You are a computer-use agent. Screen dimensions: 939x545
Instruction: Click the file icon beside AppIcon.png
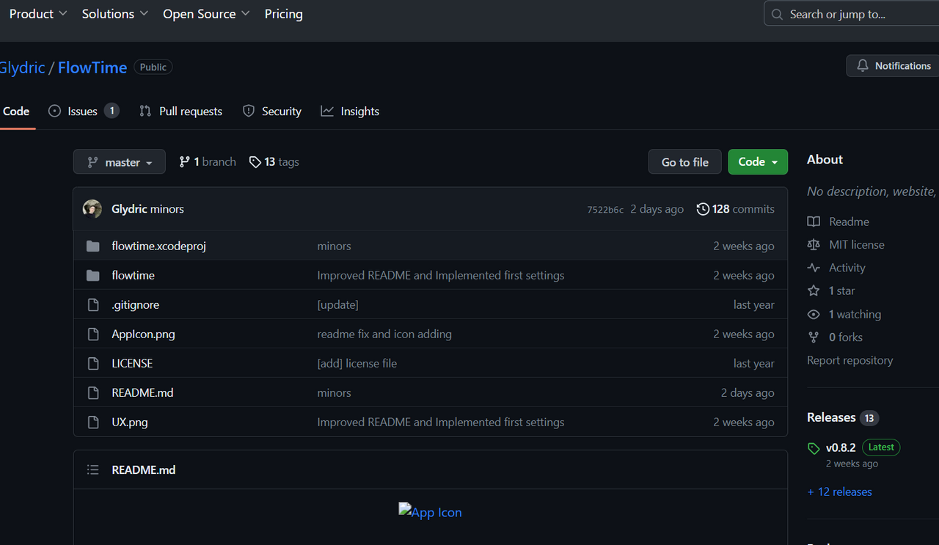pos(93,334)
